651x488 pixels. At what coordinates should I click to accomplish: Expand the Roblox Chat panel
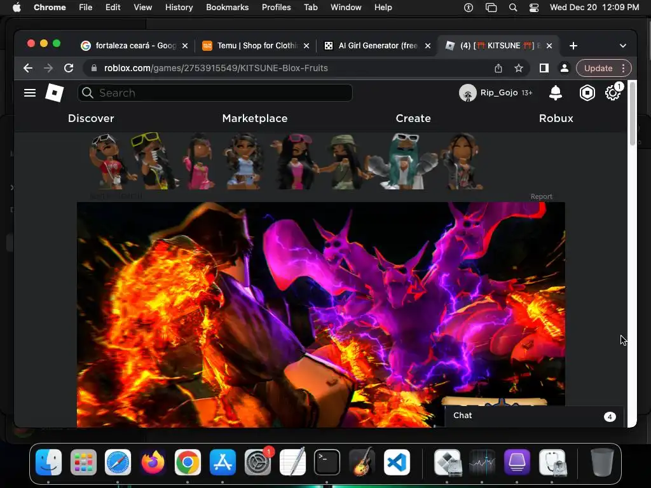pos(534,416)
